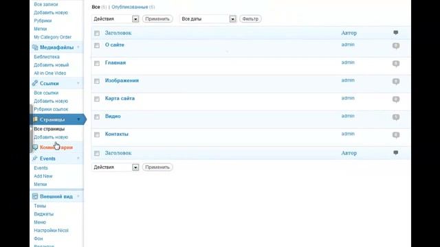
Task: Click the comment bubble in Изображения row
Action: (x=396, y=82)
